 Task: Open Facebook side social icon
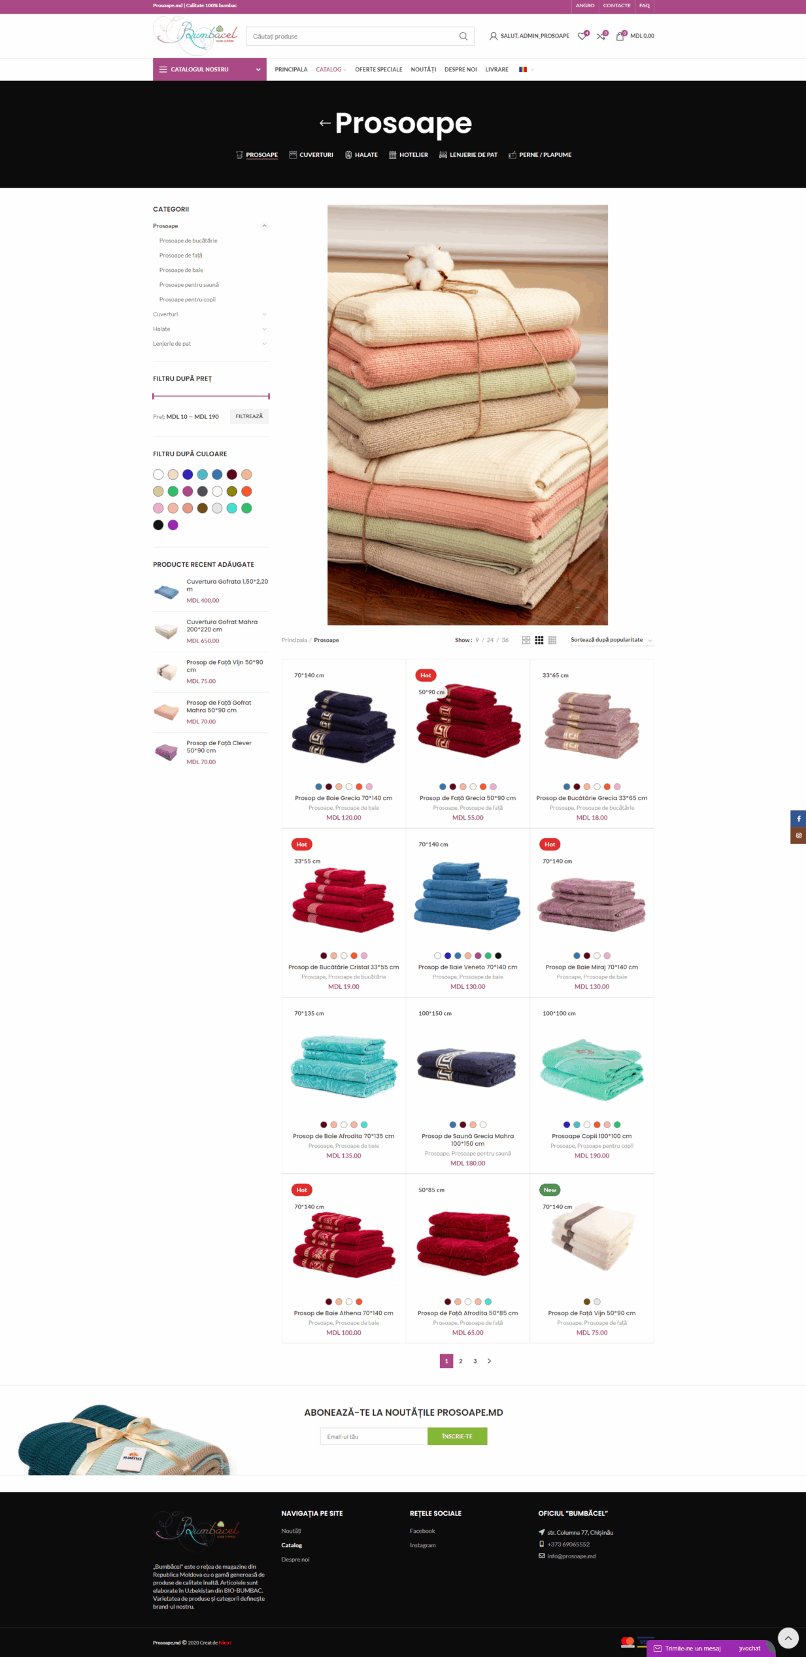tap(798, 818)
